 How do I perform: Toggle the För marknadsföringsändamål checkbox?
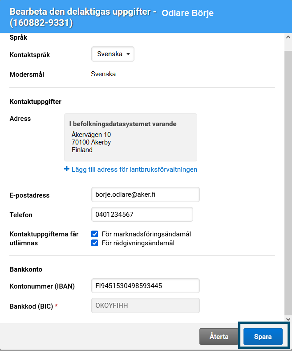[x=94, y=234]
